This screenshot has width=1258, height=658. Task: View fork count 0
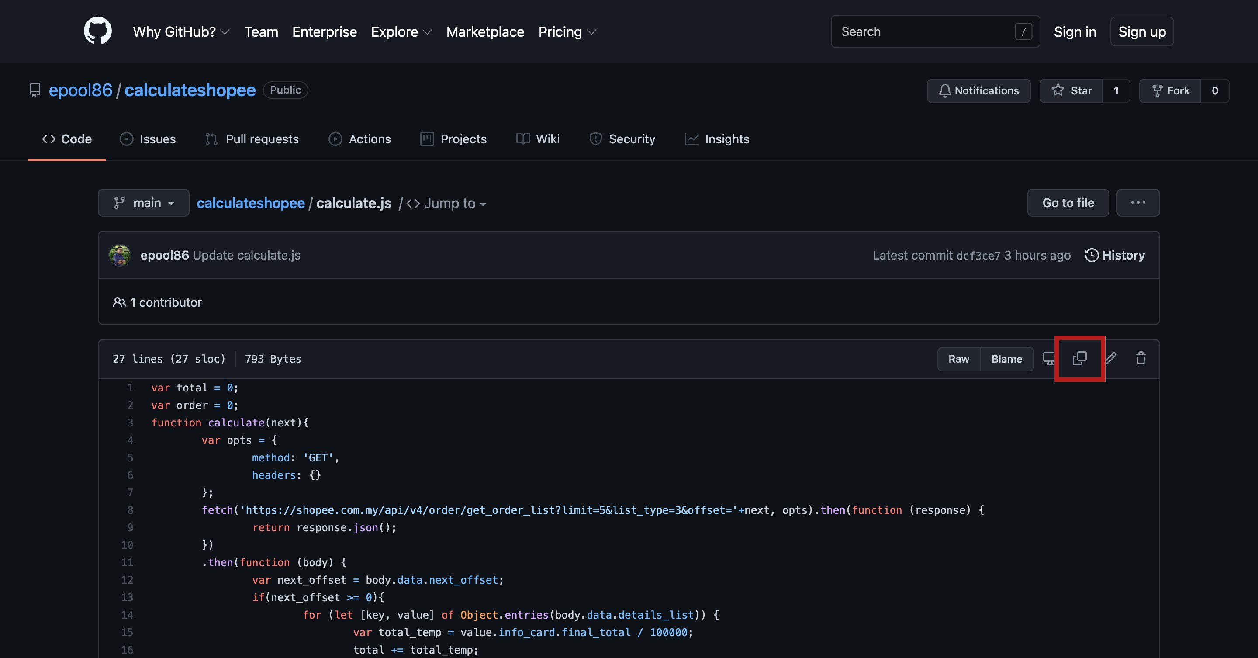pos(1215,90)
